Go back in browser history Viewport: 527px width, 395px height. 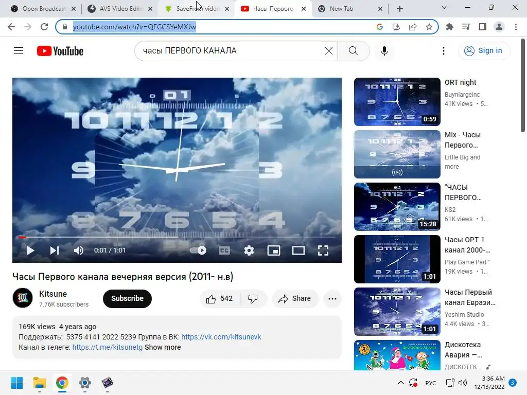click(x=11, y=27)
